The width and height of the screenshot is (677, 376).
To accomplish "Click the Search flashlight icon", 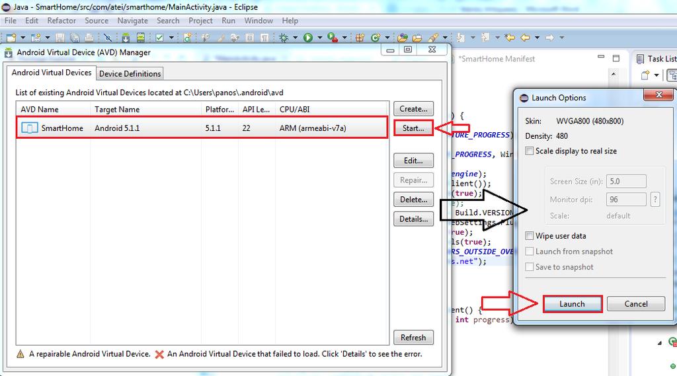I will tap(433, 38).
